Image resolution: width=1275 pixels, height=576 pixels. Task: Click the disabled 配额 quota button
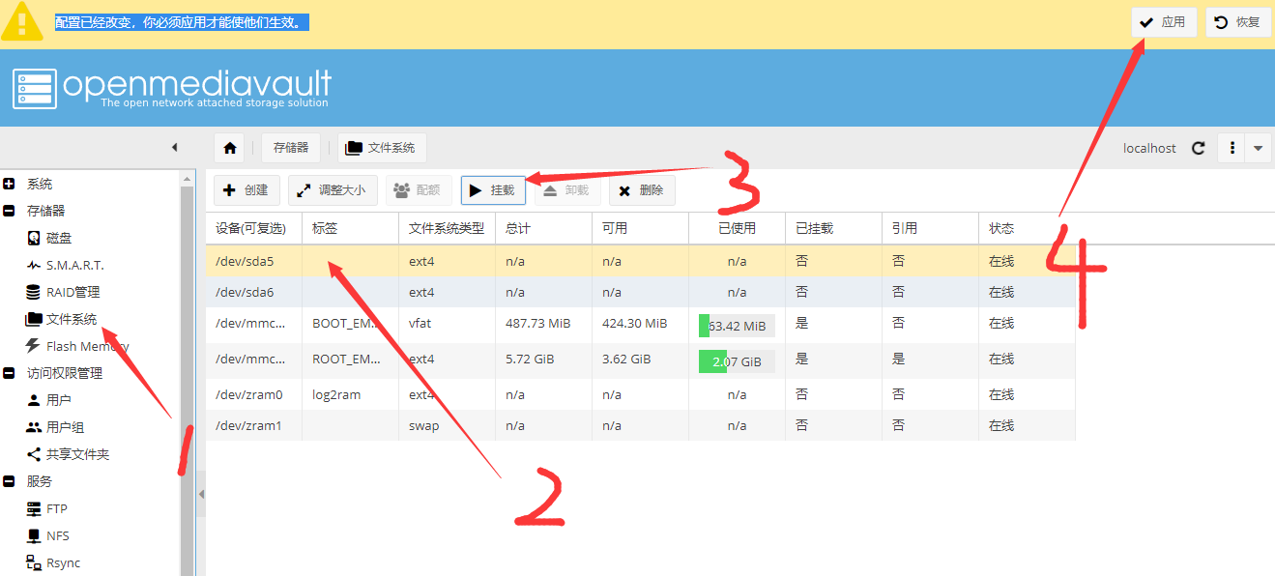point(419,190)
